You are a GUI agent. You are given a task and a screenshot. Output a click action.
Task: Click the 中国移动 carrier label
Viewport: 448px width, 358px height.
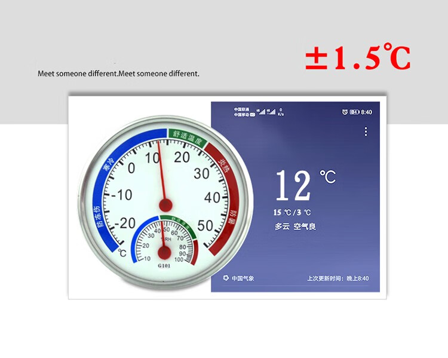click(x=241, y=115)
